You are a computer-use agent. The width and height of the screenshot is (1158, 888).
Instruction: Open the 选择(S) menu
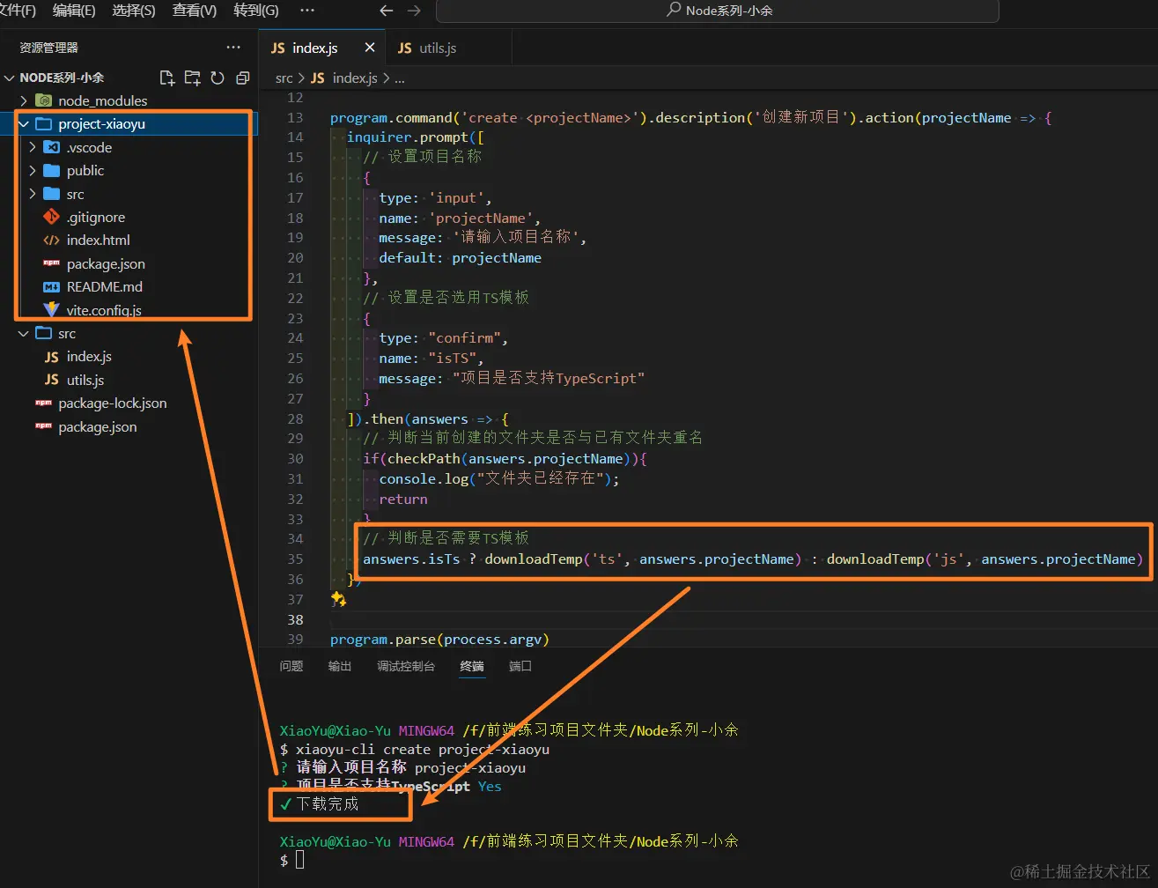pyautogui.click(x=134, y=11)
